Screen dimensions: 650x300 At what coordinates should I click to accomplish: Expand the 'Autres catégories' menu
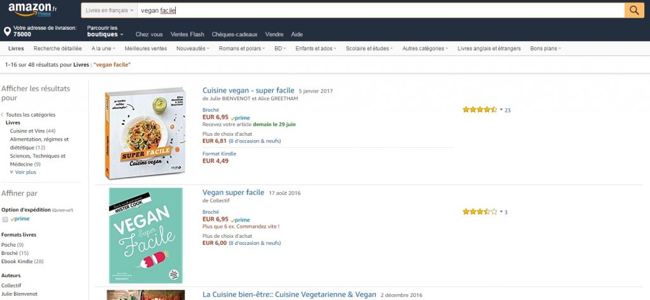click(x=425, y=48)
